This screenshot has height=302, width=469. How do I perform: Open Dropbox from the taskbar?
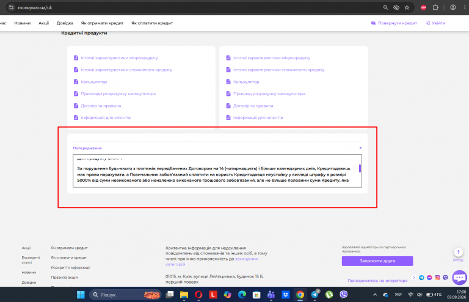tap(286, 295)
